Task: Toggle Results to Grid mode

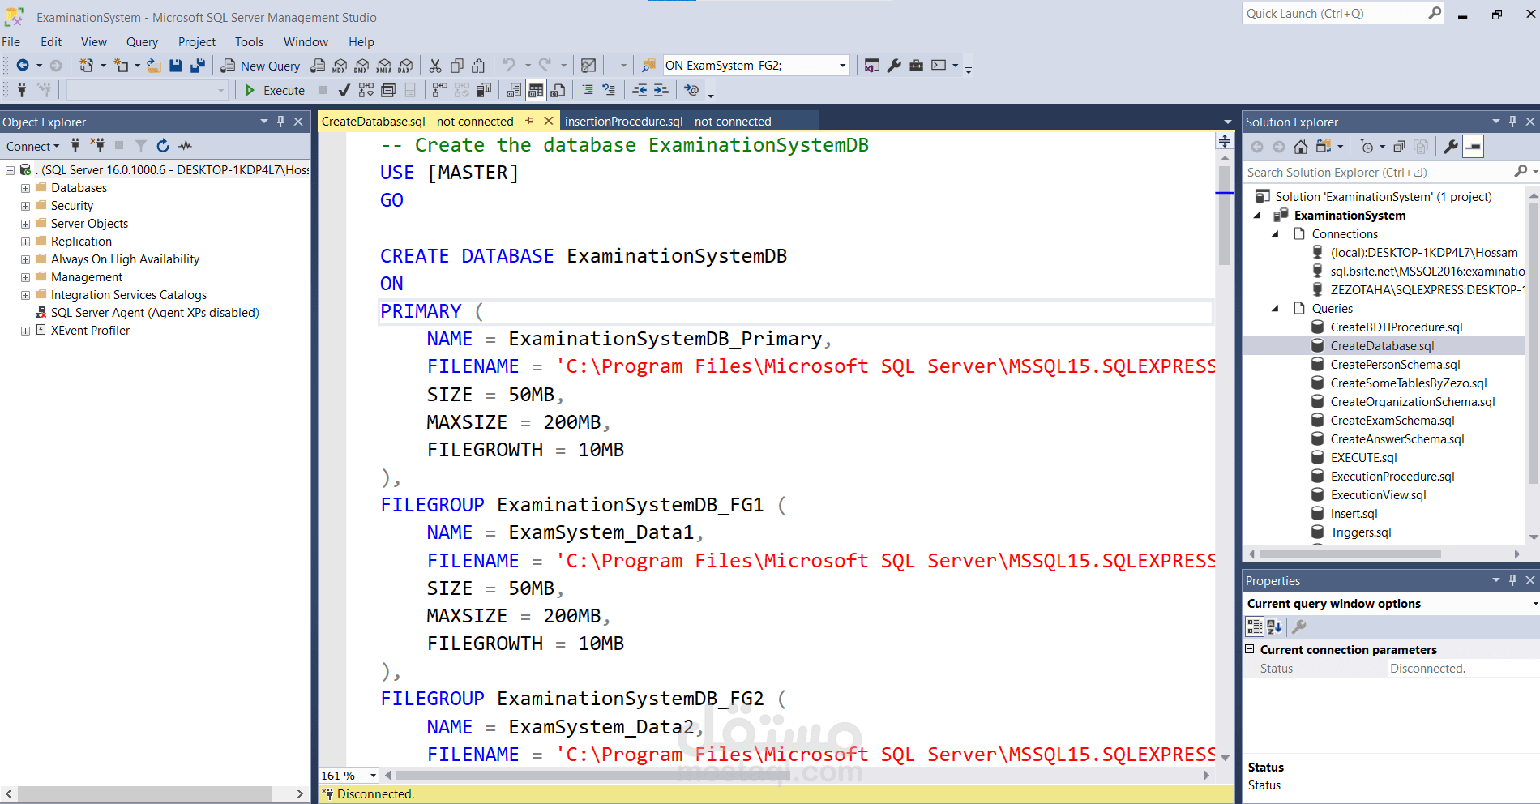Action: click(536, 90)
